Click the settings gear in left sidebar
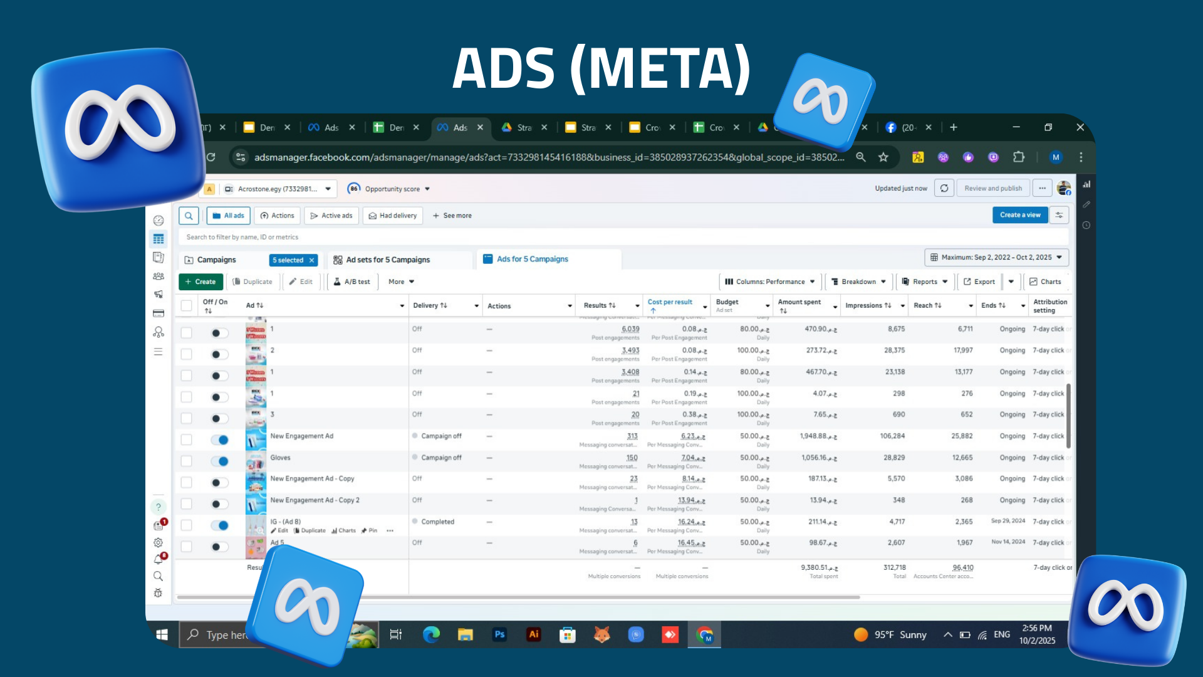Viewport: 1203px width, 677px height. click(159, 542)
